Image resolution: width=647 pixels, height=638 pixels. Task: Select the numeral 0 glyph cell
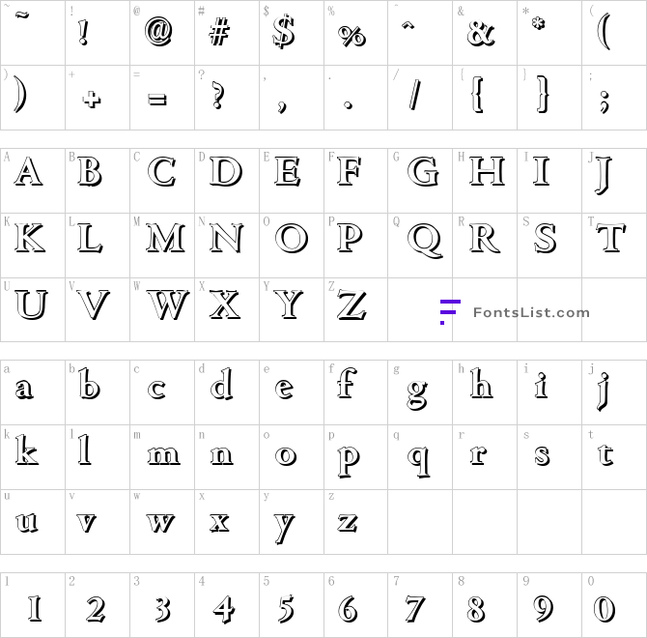click(x=614, y=605)
